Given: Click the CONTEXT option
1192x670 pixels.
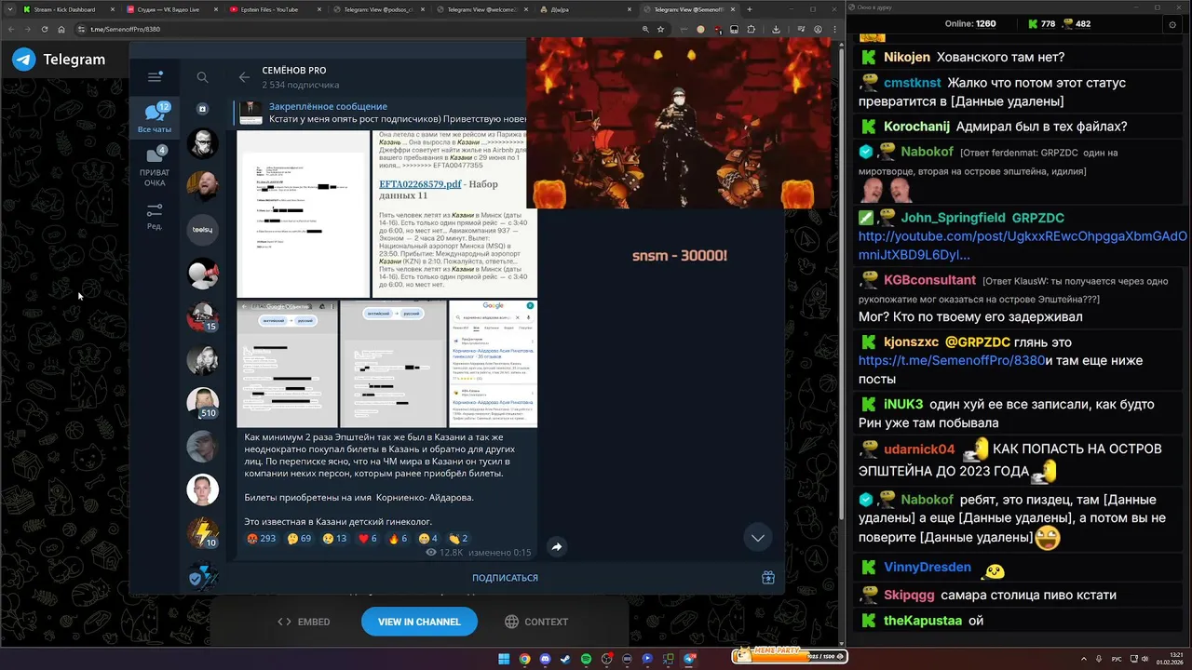Looking at the screenshot, I should click(x=536, y=622).
